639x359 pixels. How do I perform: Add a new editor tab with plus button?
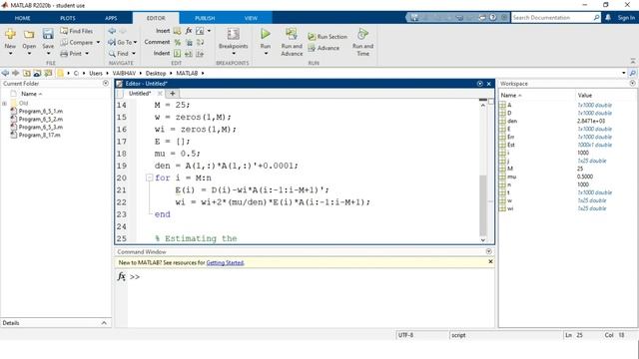click(173, 93)
